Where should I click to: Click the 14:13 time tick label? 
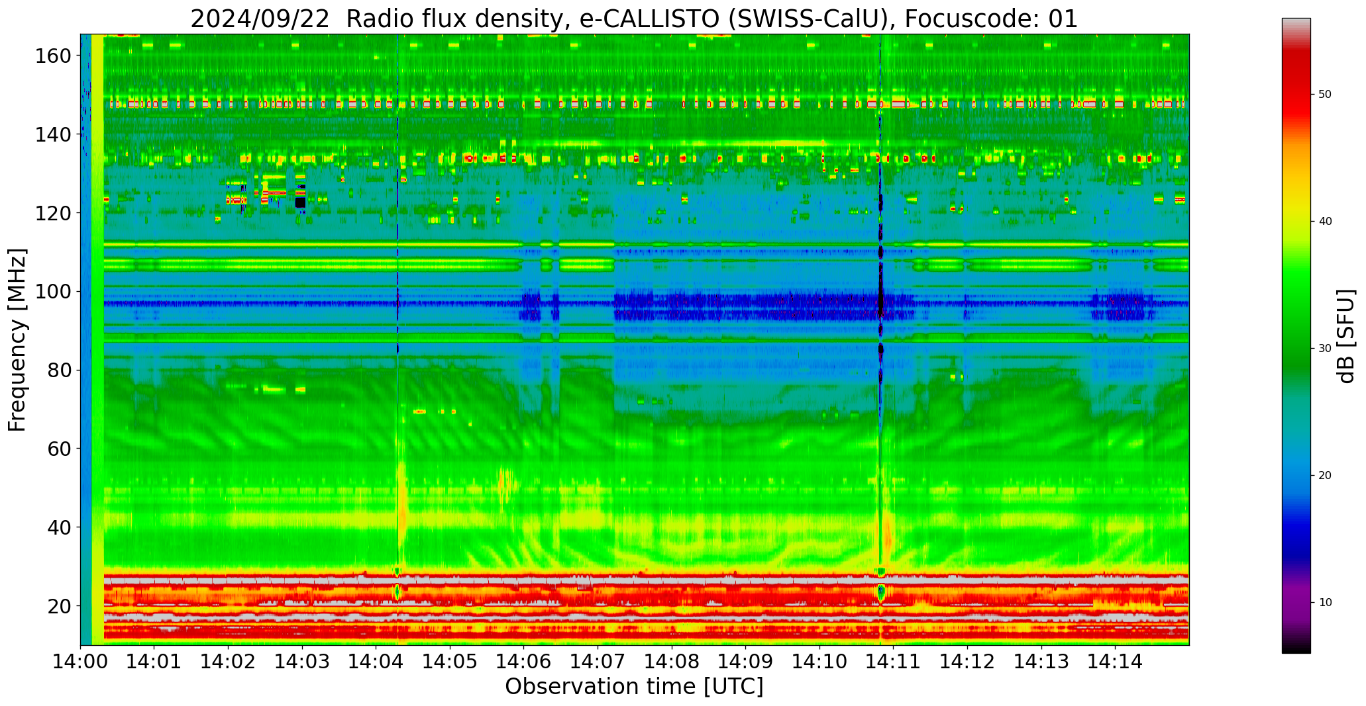[x=1041, y=660]
